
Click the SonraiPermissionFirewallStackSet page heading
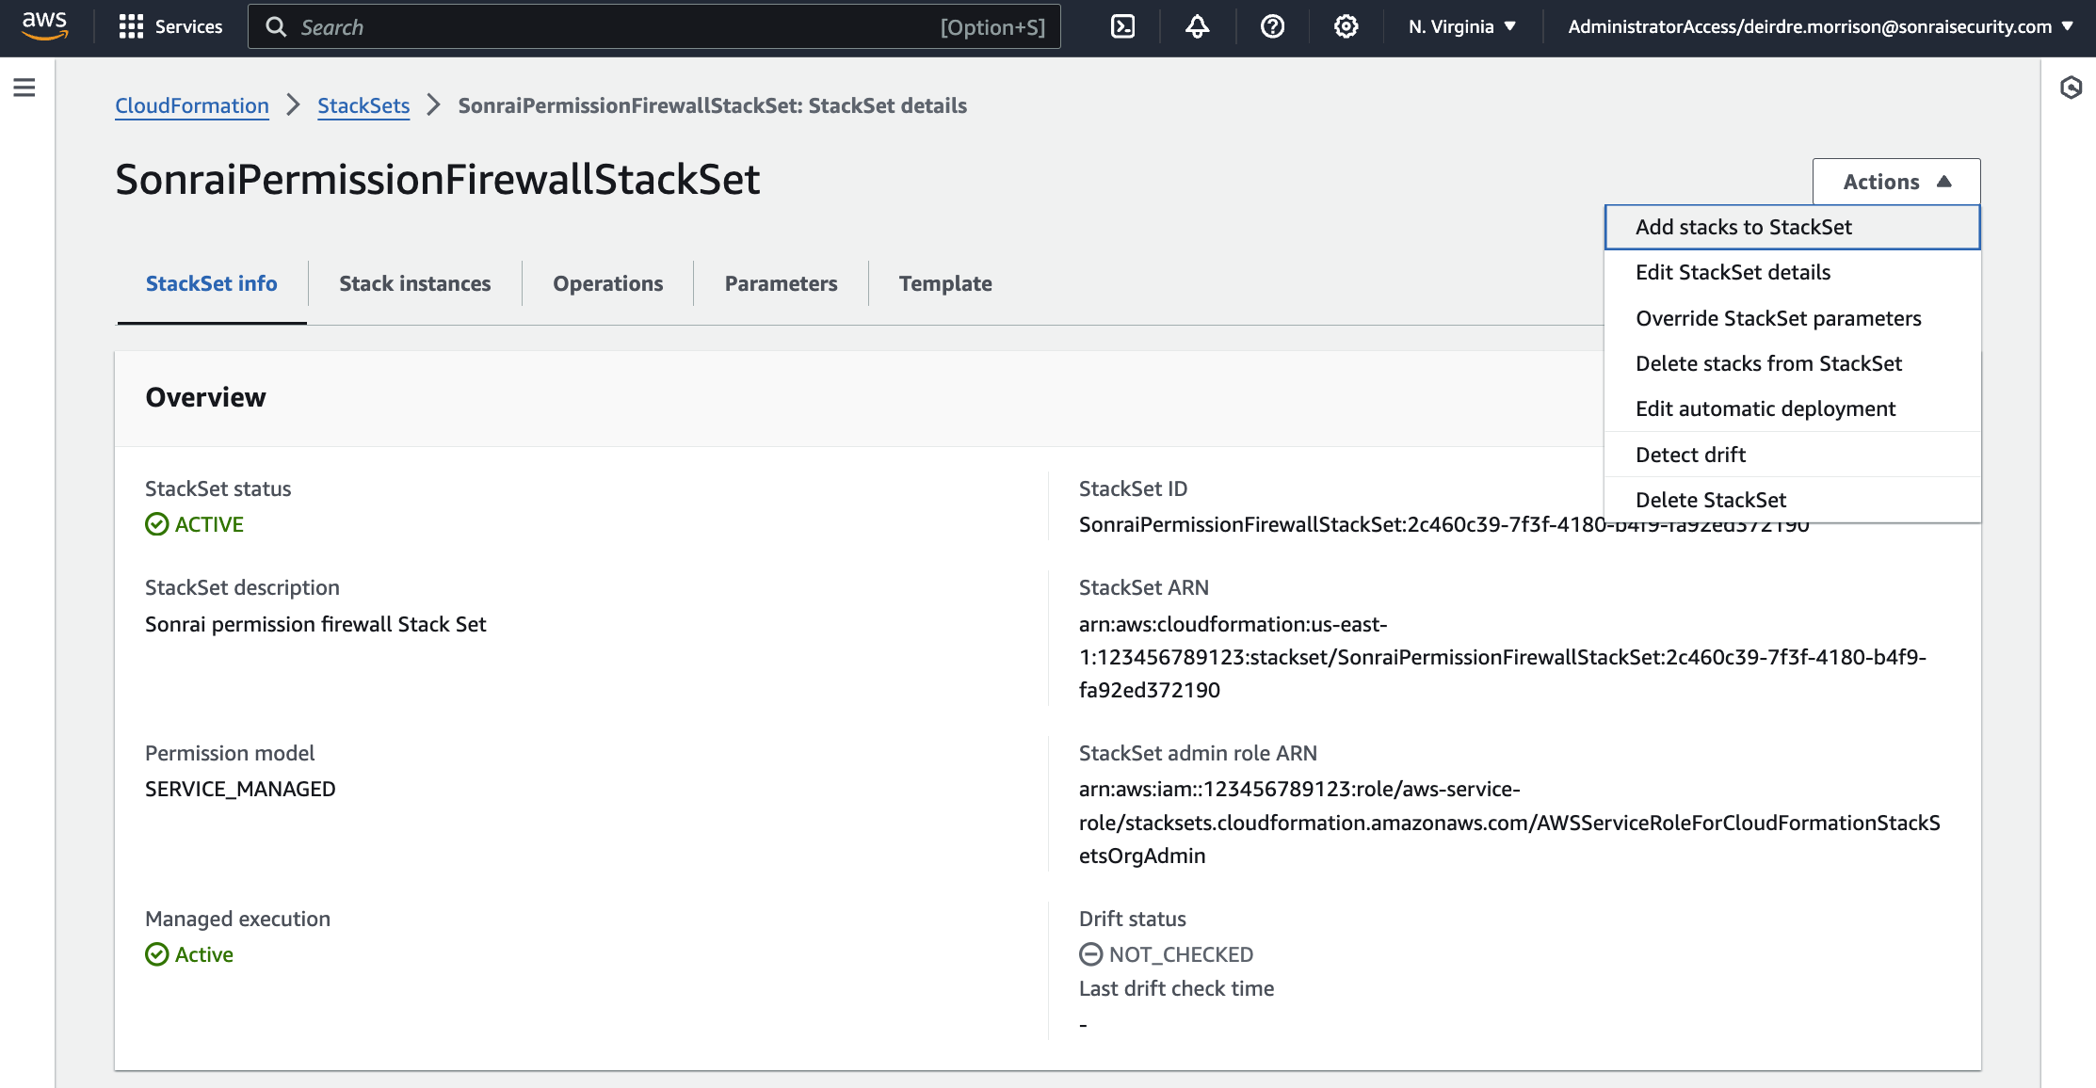click(x=437, y=179)
